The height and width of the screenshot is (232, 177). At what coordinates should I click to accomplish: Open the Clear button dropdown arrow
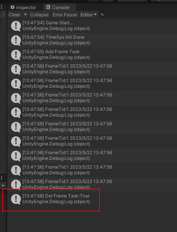[x=25, y=15]
